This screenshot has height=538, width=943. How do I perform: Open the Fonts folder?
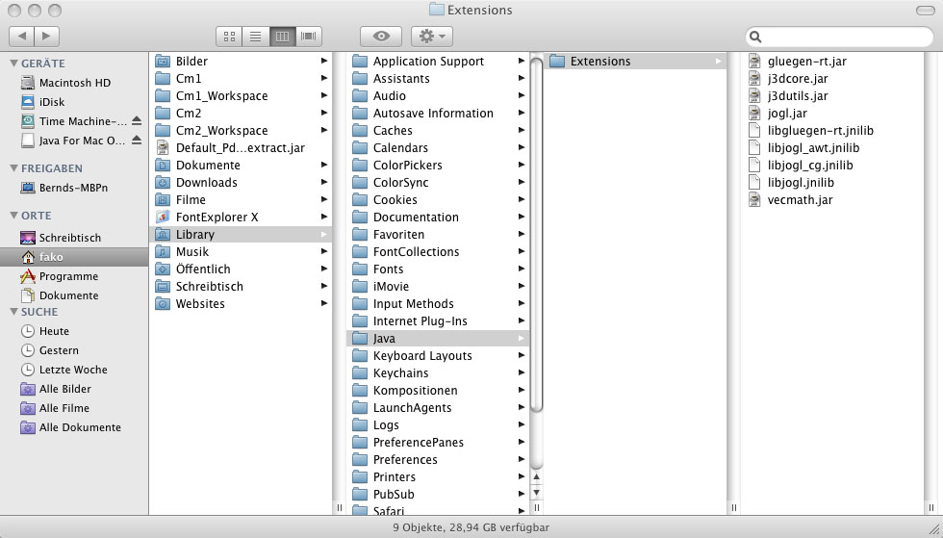click(x=438, y=269)
